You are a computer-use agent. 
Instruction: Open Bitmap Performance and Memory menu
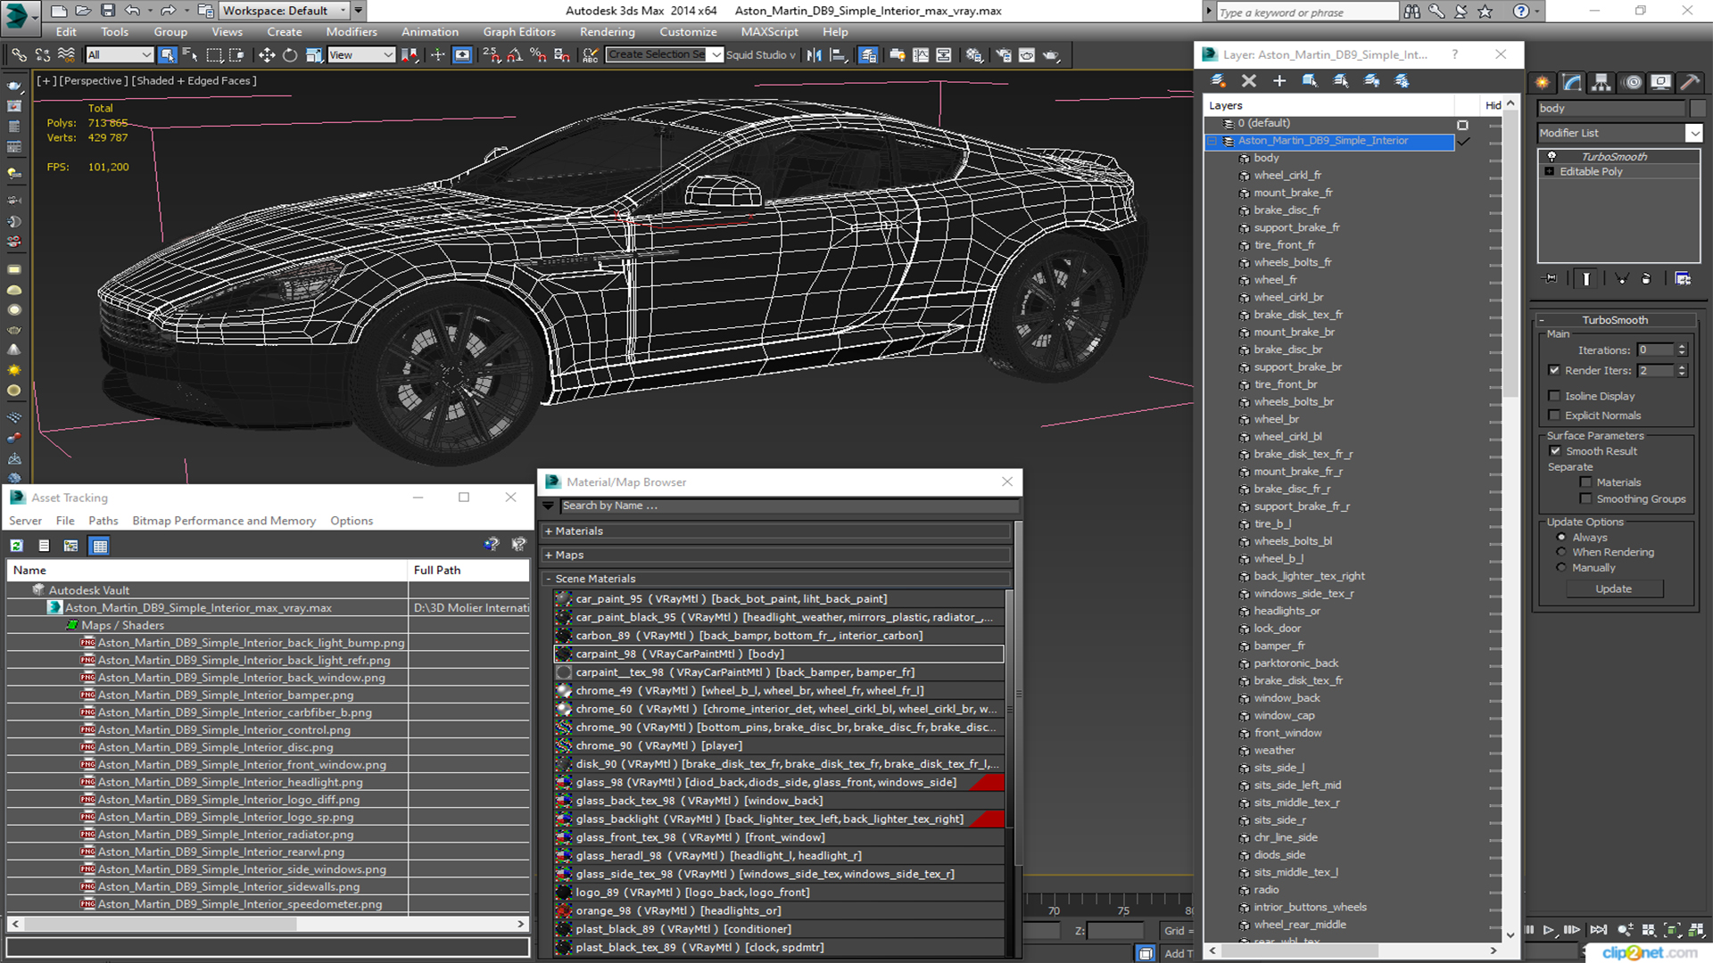224,521
